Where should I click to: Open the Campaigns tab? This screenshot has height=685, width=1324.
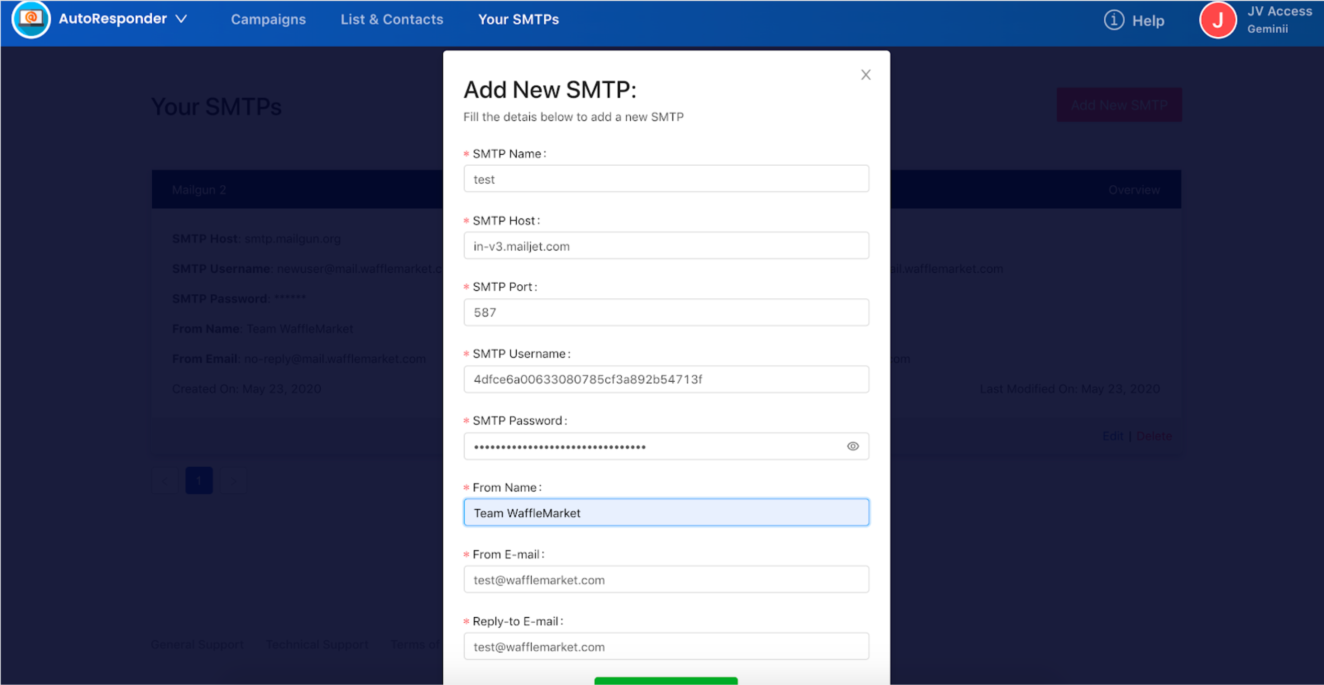coord(268,20)
